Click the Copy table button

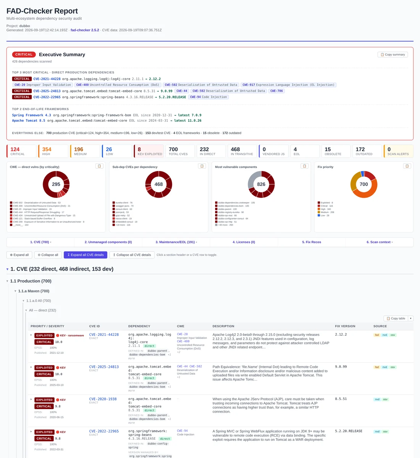tap(396, 318)
